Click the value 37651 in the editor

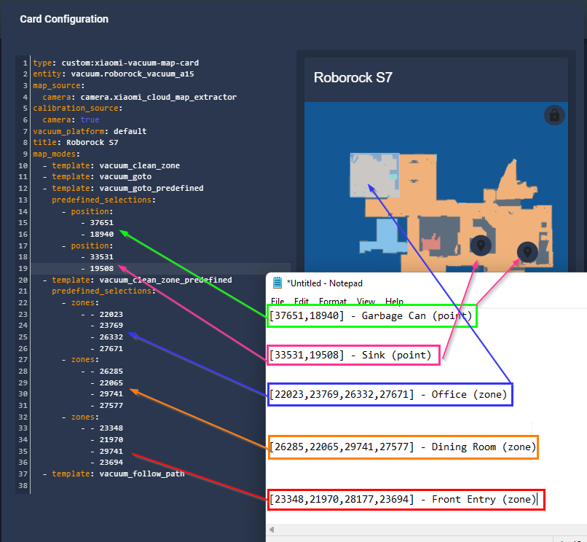[x=101, y=222]
